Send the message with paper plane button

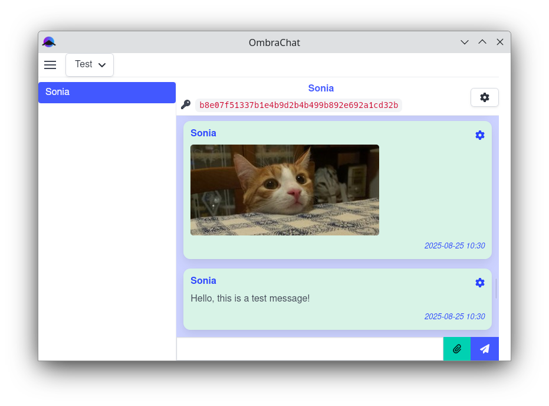pyautogui.click(x=485, y=349)
